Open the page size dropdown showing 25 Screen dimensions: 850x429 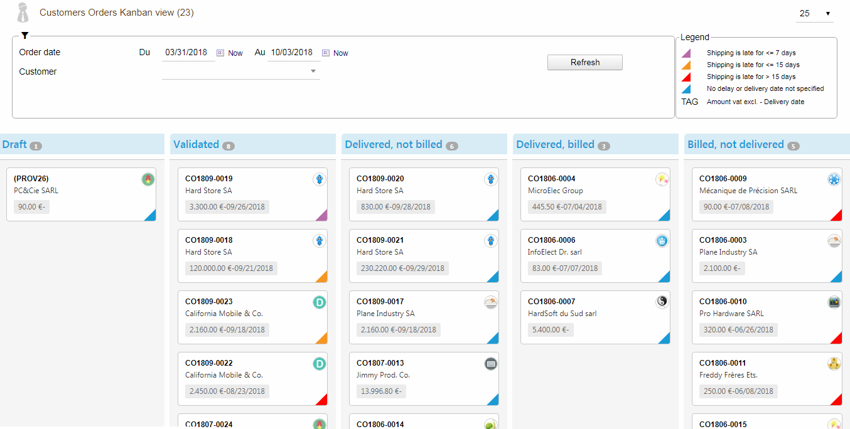[x=814, y=13]
